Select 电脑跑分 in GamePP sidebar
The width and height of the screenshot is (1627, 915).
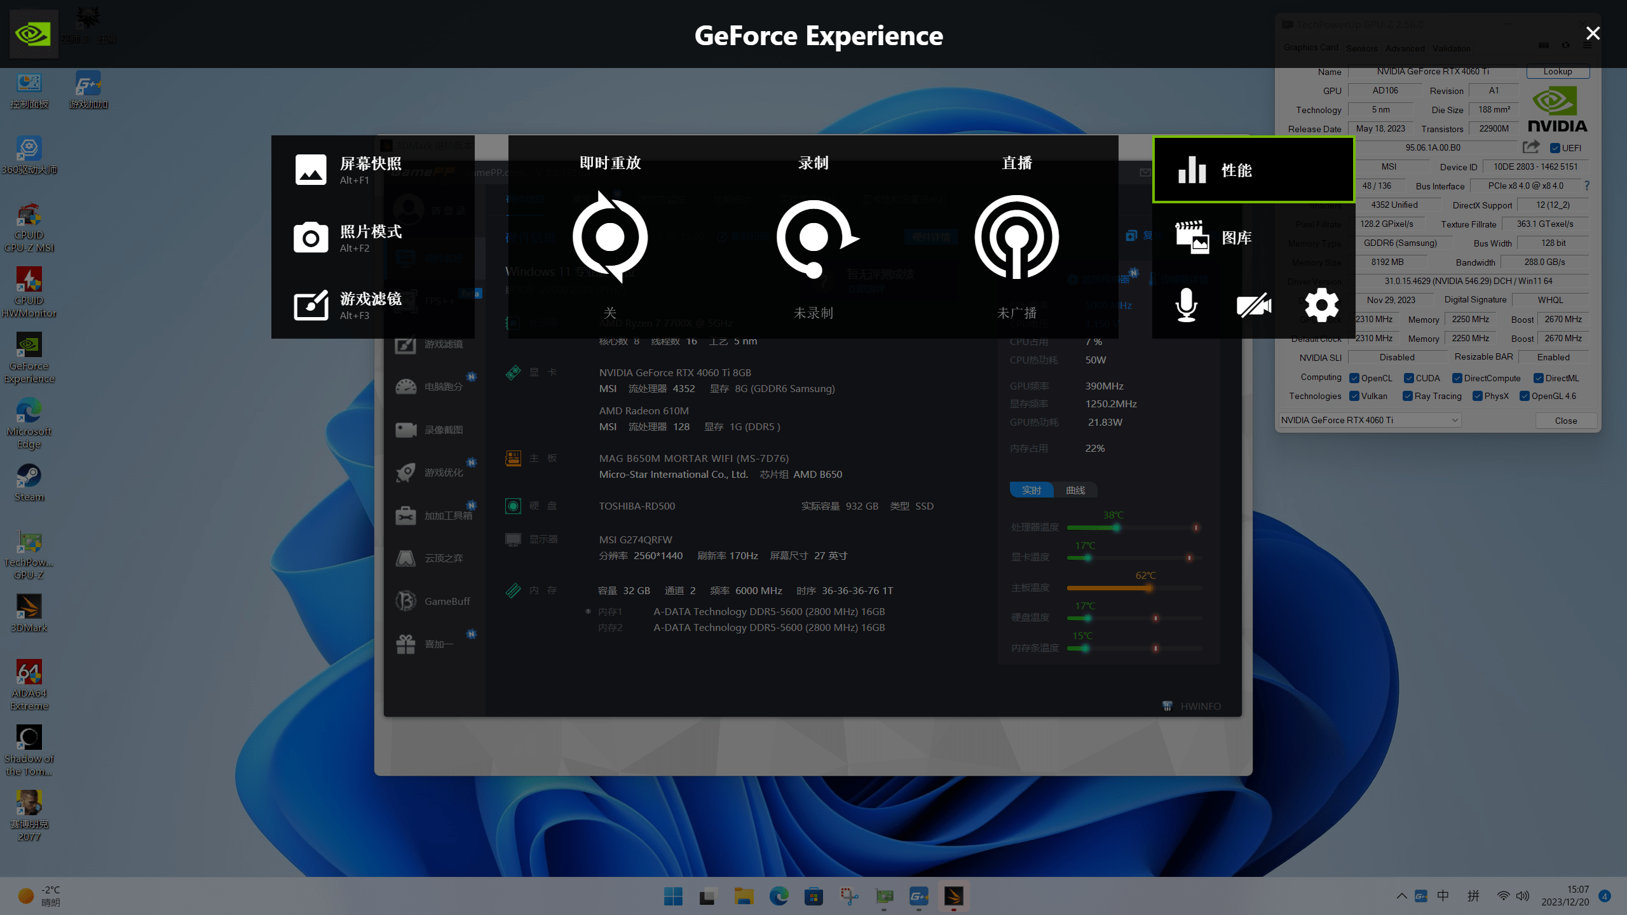point(434,386)
